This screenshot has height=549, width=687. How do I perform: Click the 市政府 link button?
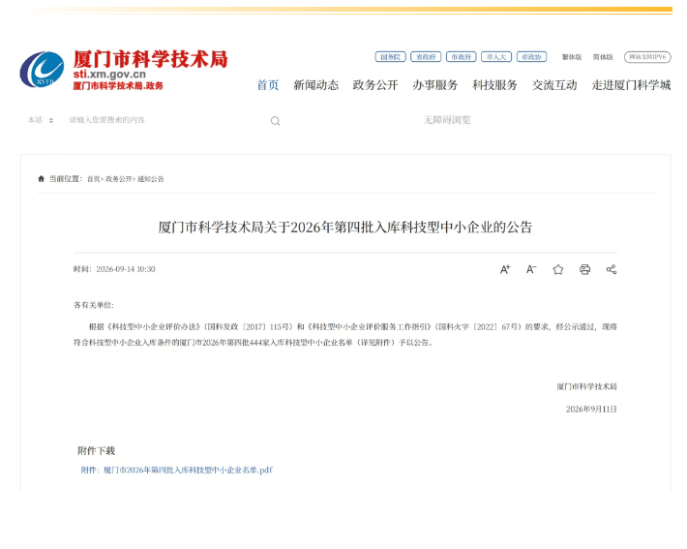coord(461,57)
